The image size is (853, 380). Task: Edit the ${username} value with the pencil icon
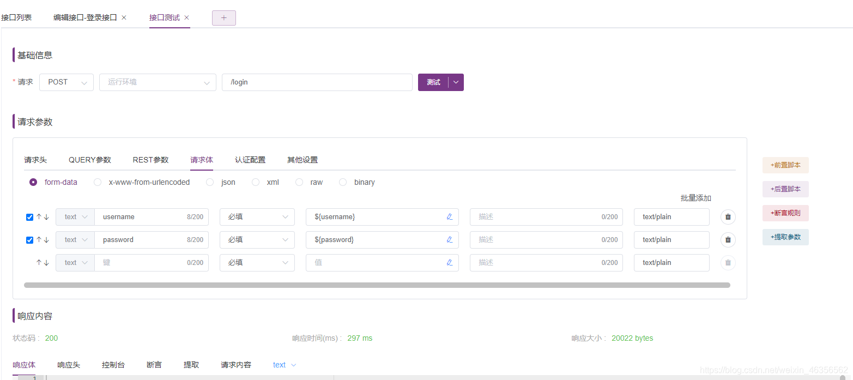click(x=449, y=216)
